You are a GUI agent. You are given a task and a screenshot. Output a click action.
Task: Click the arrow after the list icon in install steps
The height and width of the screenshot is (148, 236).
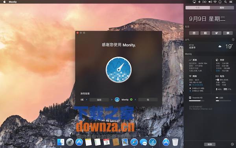87,100
